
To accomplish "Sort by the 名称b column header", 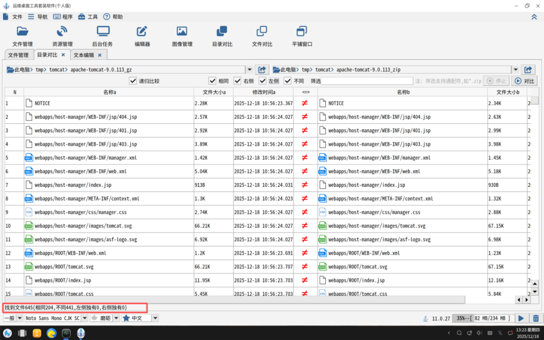I will [x=403, y=92].
